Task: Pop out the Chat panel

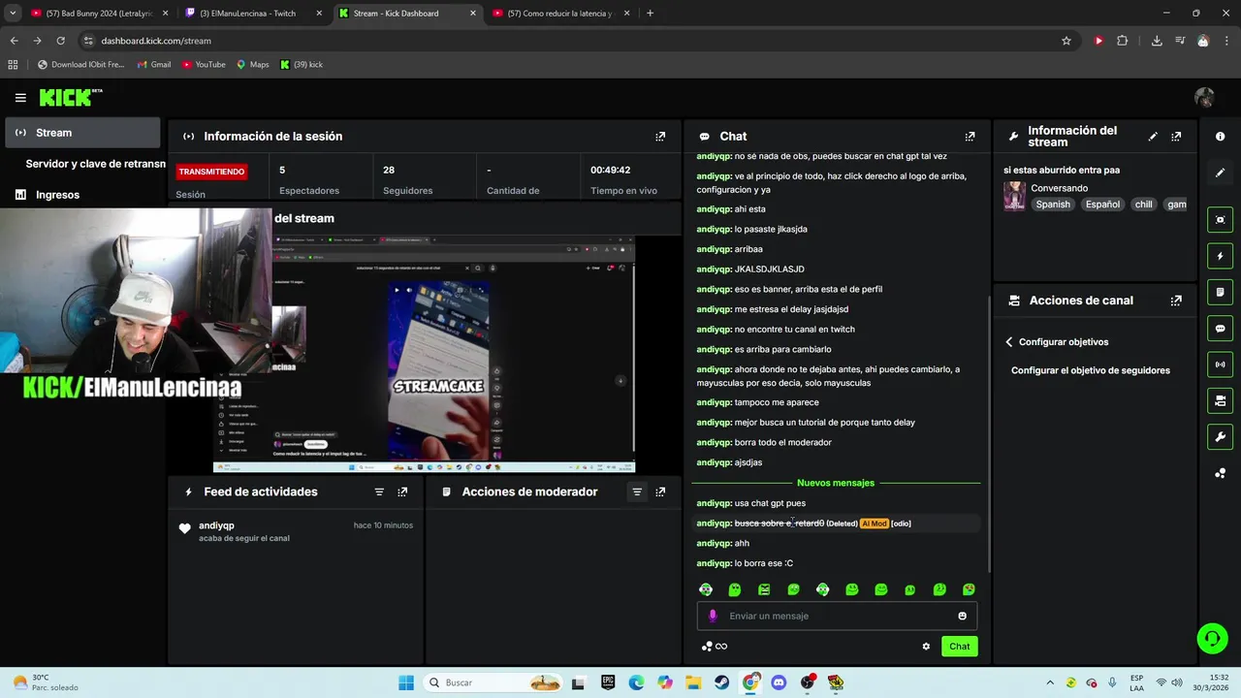Action: (x=970, y=137)
